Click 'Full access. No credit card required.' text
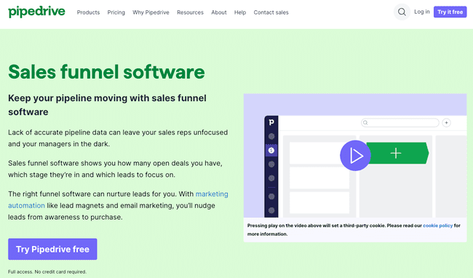Image resolution: width=473 pixels, height=278 pixels. pyautogui.click(x=47, y=271)
